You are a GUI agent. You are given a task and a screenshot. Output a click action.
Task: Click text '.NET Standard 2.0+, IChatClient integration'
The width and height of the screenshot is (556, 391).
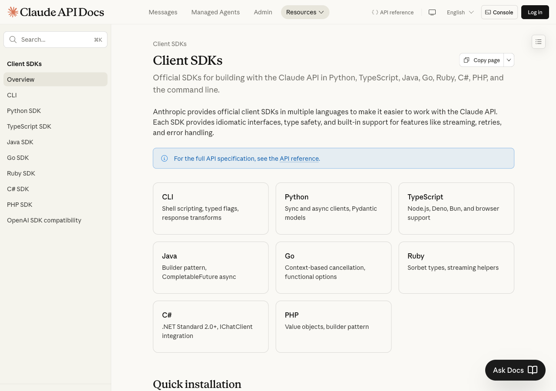(x=207, y=331)
